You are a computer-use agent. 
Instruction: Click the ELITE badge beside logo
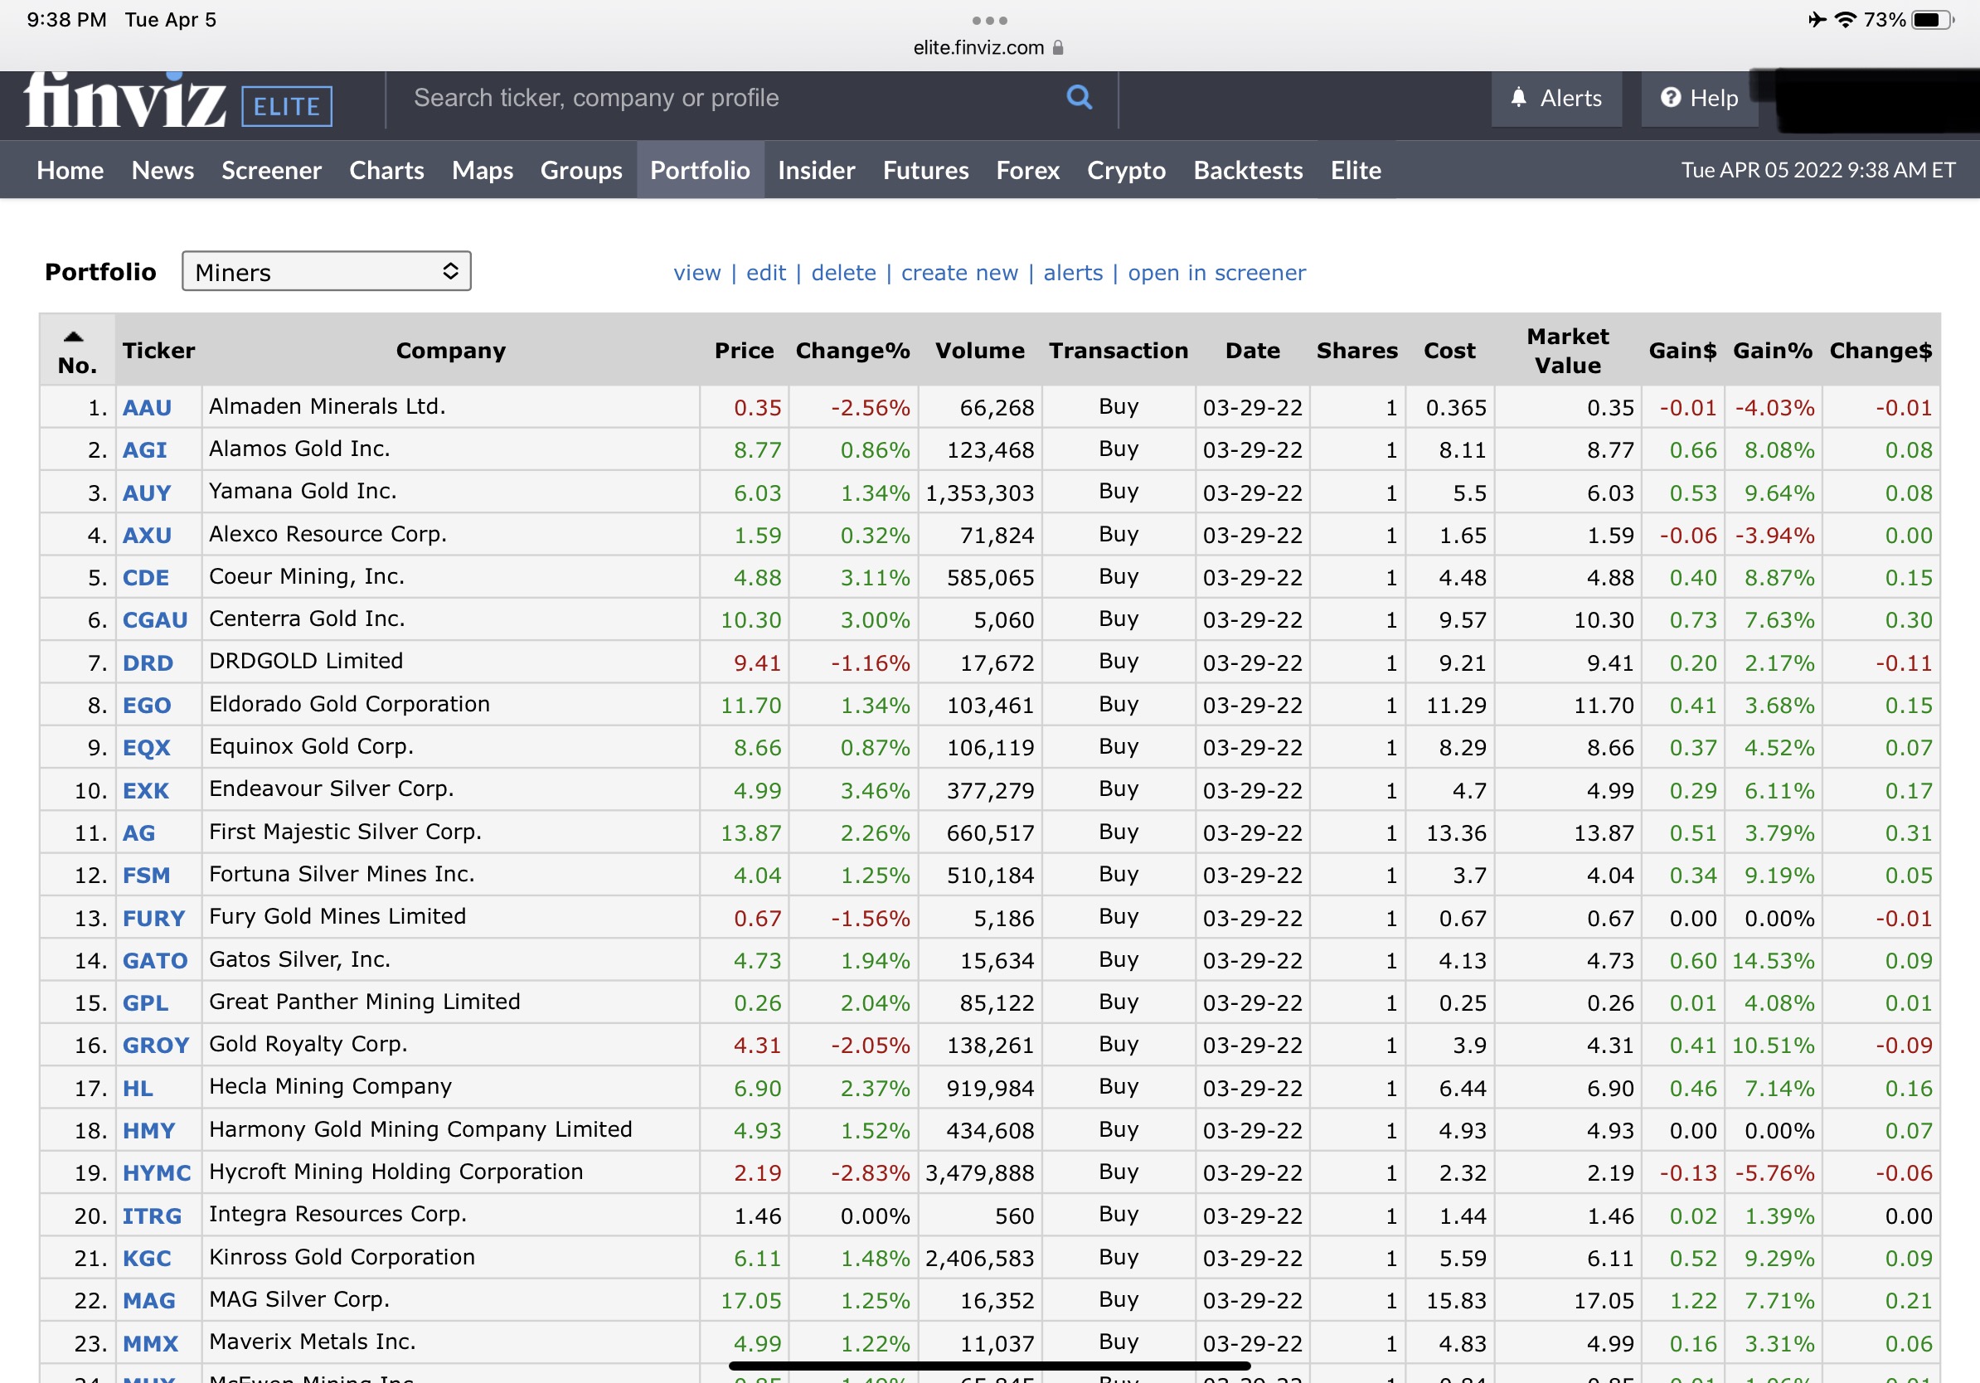[286, 106]
